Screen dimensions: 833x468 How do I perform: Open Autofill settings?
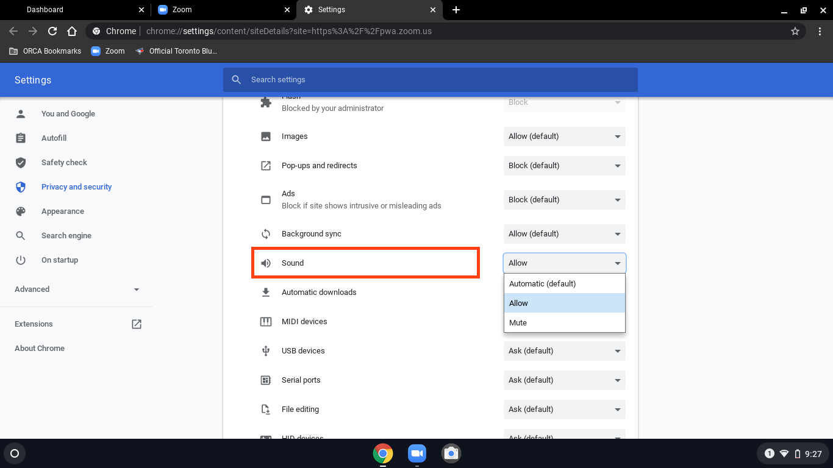pyautogui.click(x=54, y=138)
